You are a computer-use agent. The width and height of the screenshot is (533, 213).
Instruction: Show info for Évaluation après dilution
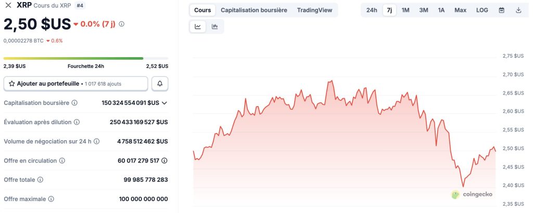pyautogui.click(x=77, y=122)
